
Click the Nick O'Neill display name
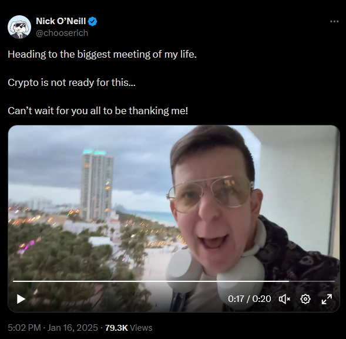[x=61, y=21]
